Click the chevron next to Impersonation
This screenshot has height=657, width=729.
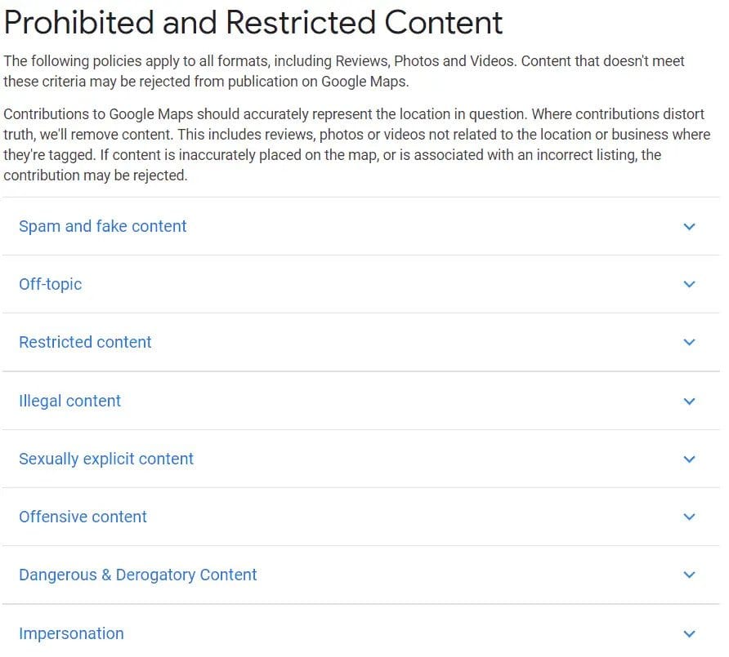point(689,634)
